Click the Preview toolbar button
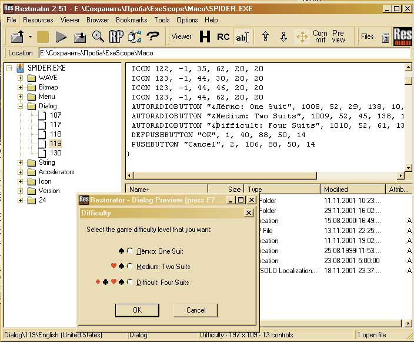 [x=339, y=36]
